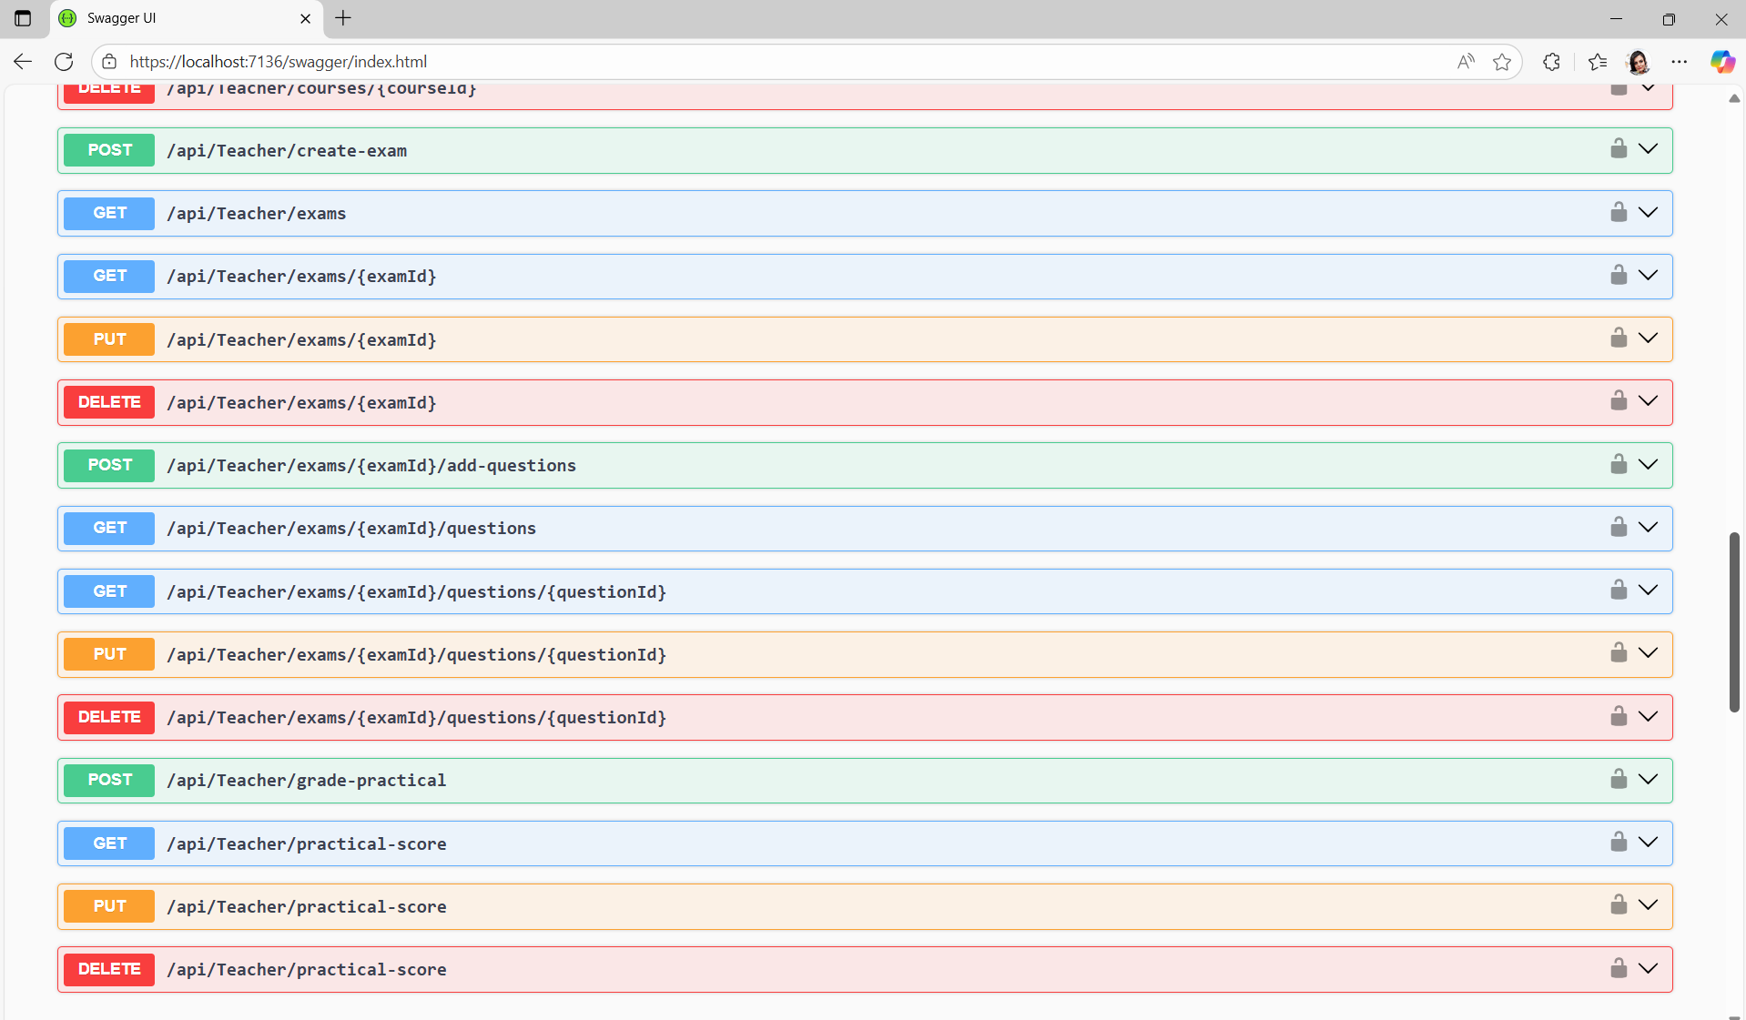
Task: Refresh the Swagger page
Action: [x=64, y=62]
